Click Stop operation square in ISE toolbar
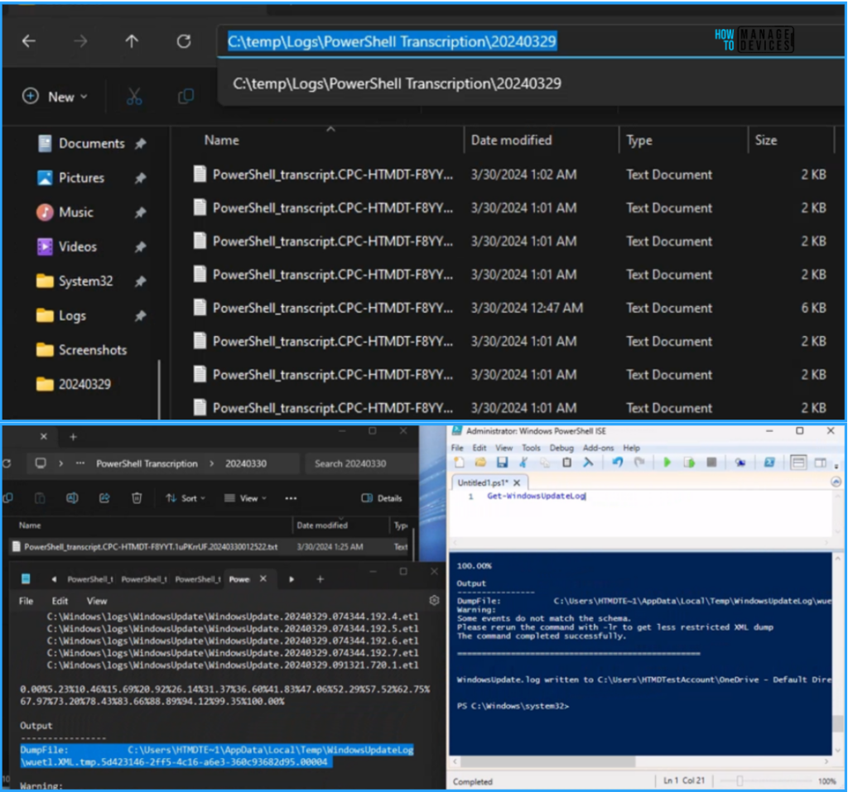848x792 pixels. pos(711,463)
